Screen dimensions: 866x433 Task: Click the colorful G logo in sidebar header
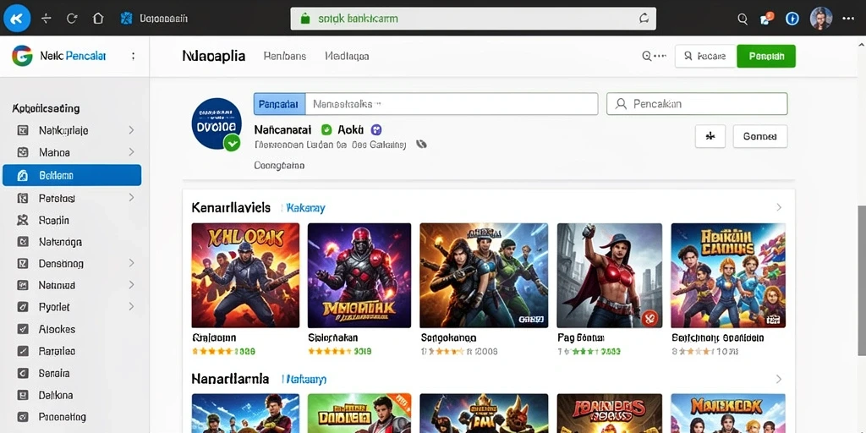pyautogui.click(x=22, y=56)
